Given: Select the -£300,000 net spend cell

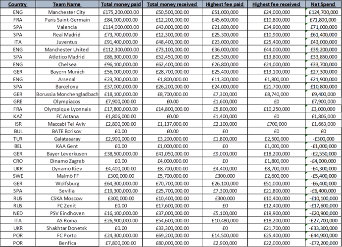Looking at the screenshot, I should [x=323, y=139].
